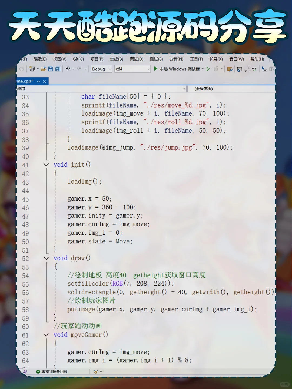Click on the loadImg(); code line
The height and width of the screenshot is (389, 292).
[85, 182]
